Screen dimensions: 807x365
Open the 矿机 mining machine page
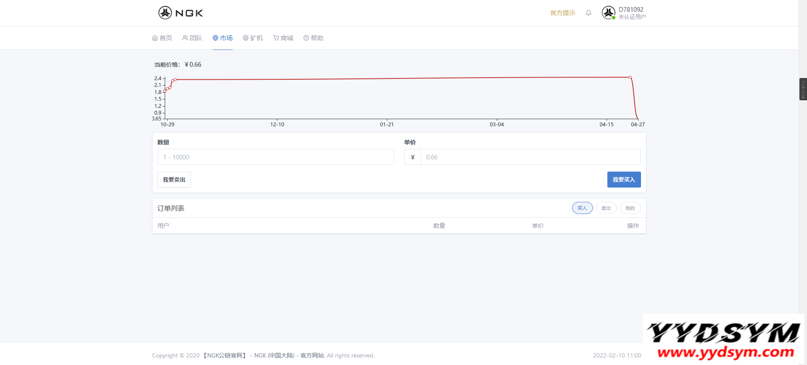pyautogui.click(x=253, y=38)
